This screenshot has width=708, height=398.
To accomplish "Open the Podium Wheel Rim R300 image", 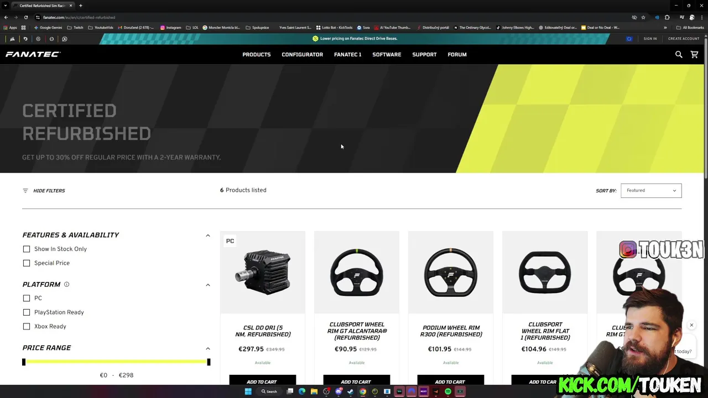I will (451, 273).
